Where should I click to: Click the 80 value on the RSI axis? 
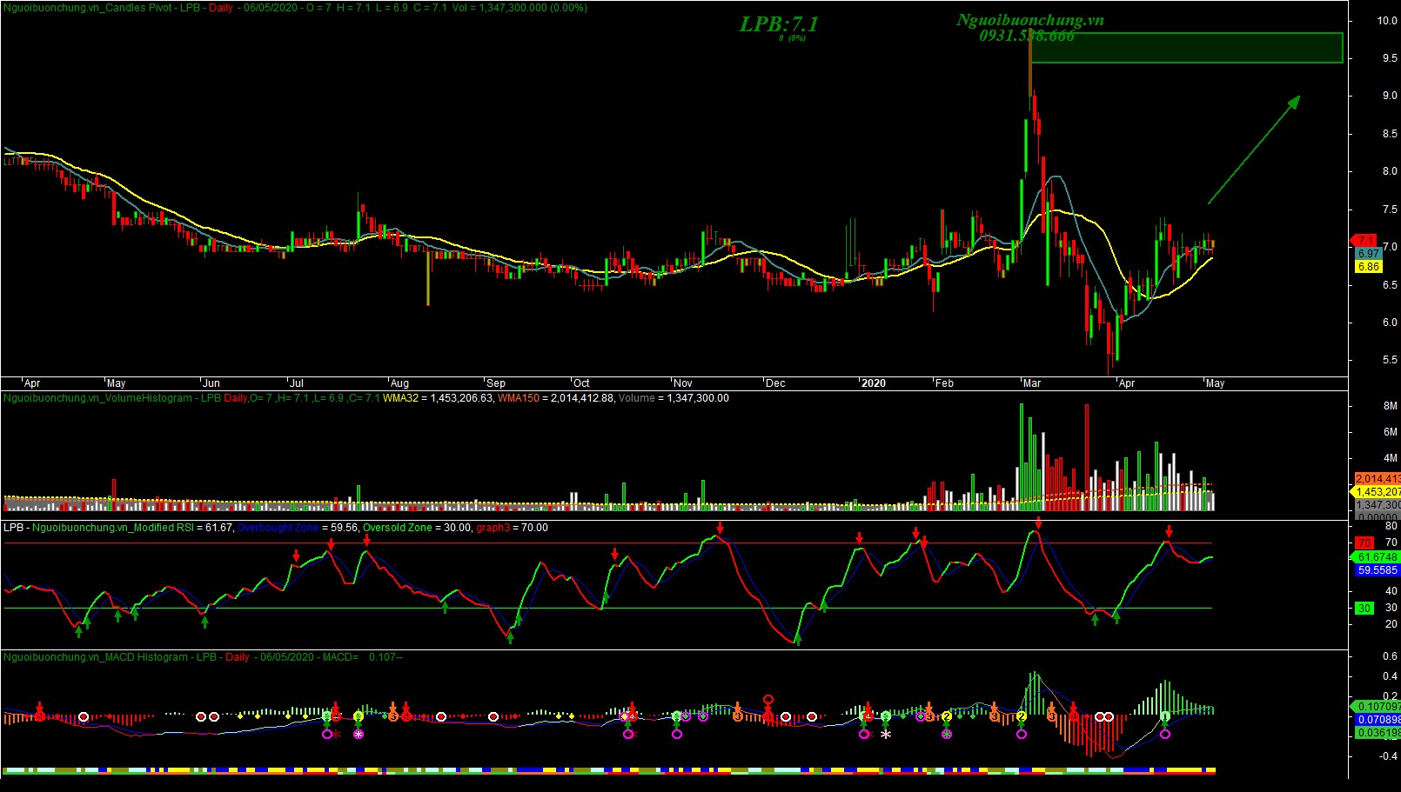click(1391, 526)
